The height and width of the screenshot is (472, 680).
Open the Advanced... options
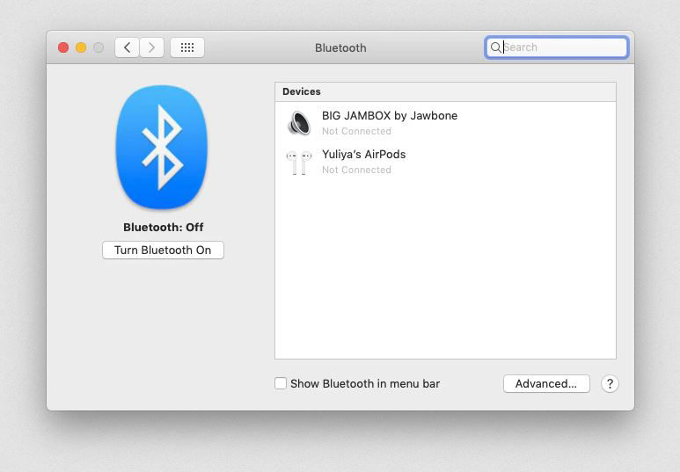coord(546,383)
